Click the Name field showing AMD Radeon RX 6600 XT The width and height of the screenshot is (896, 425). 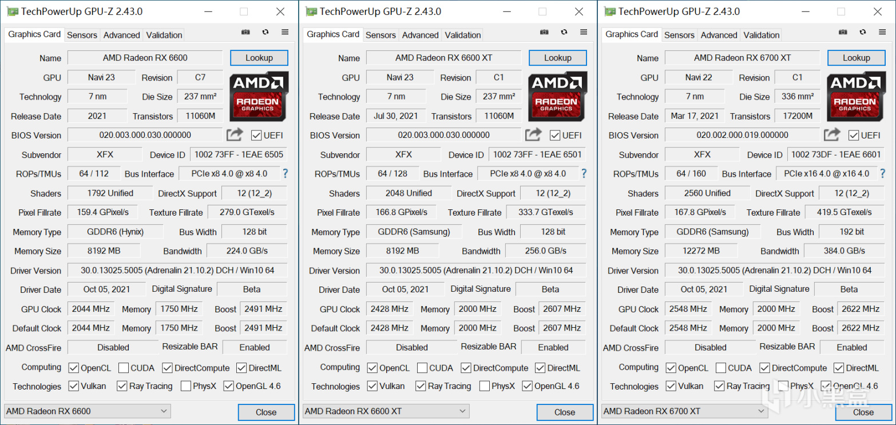(x=444, y=58)
